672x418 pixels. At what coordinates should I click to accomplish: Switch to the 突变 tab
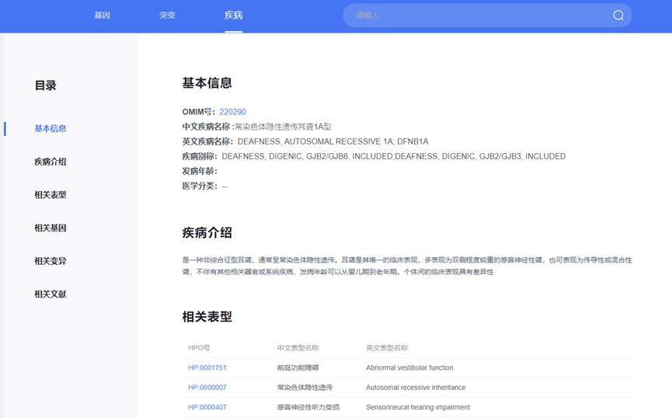tap(167, 16)
